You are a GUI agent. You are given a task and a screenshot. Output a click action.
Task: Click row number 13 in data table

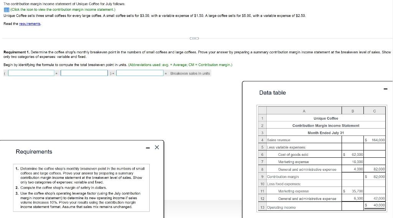click(x=262, y=208)
